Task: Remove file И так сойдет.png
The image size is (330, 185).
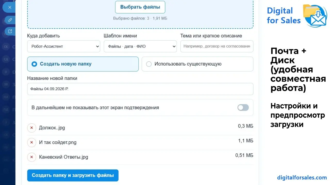Action: point(32,142)
